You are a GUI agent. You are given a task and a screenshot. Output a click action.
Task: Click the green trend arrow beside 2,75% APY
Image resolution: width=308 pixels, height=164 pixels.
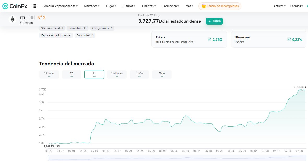(x=209, y=39)
